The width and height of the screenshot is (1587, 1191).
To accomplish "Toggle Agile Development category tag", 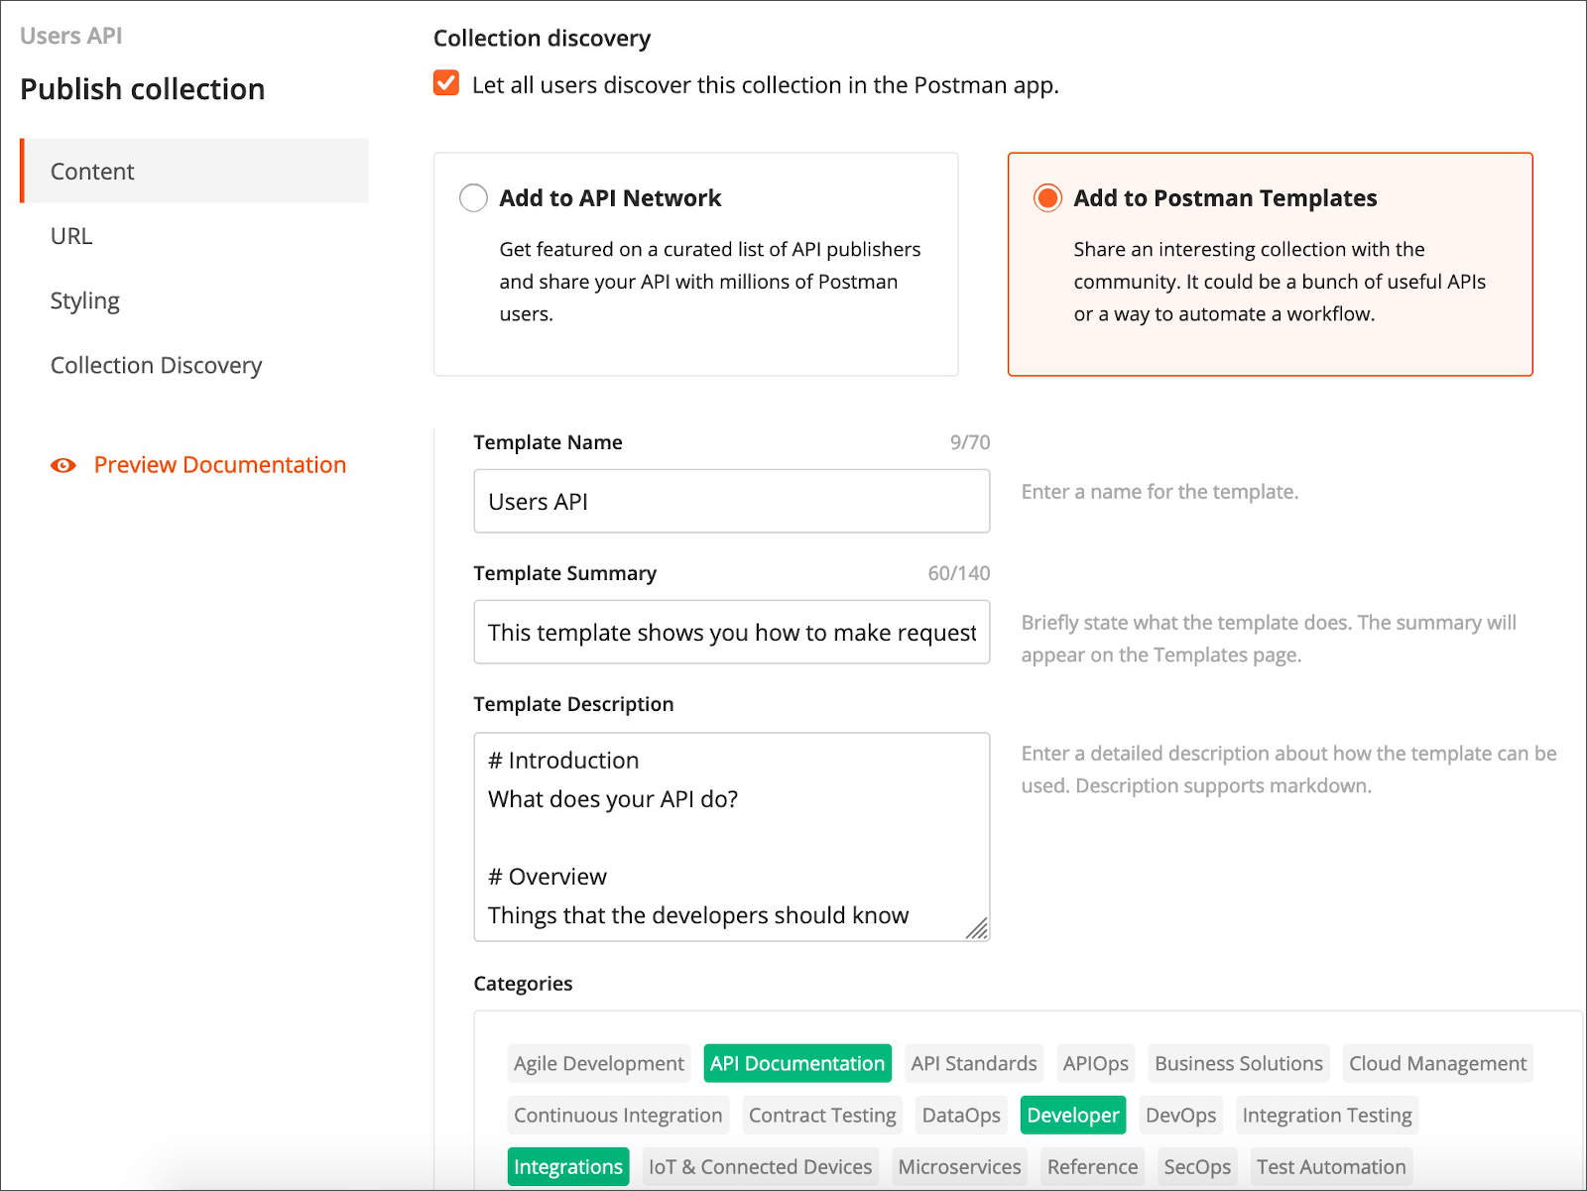I will [x=599, y=1063].
